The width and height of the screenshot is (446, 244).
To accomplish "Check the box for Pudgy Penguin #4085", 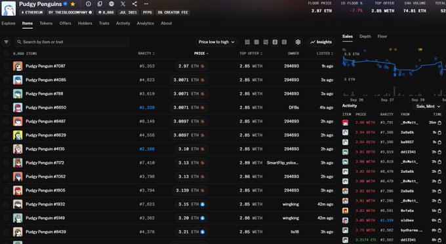I will coord(7,80).
